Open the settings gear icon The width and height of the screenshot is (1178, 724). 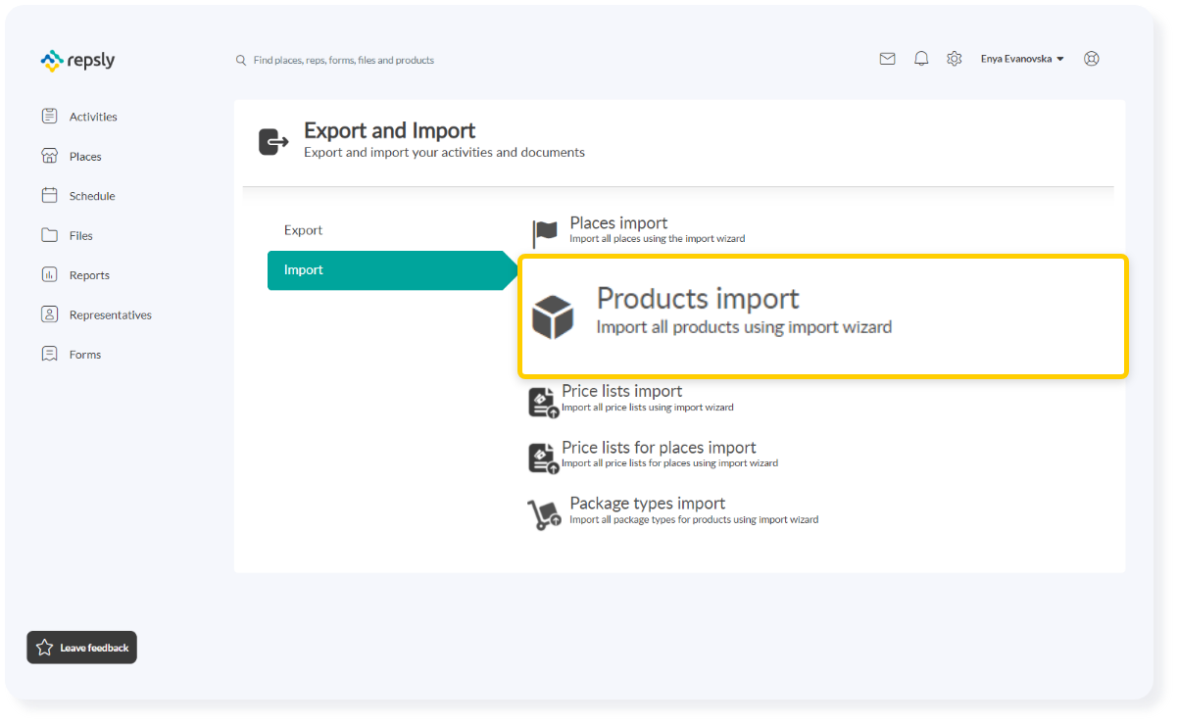tap(955, 59)
